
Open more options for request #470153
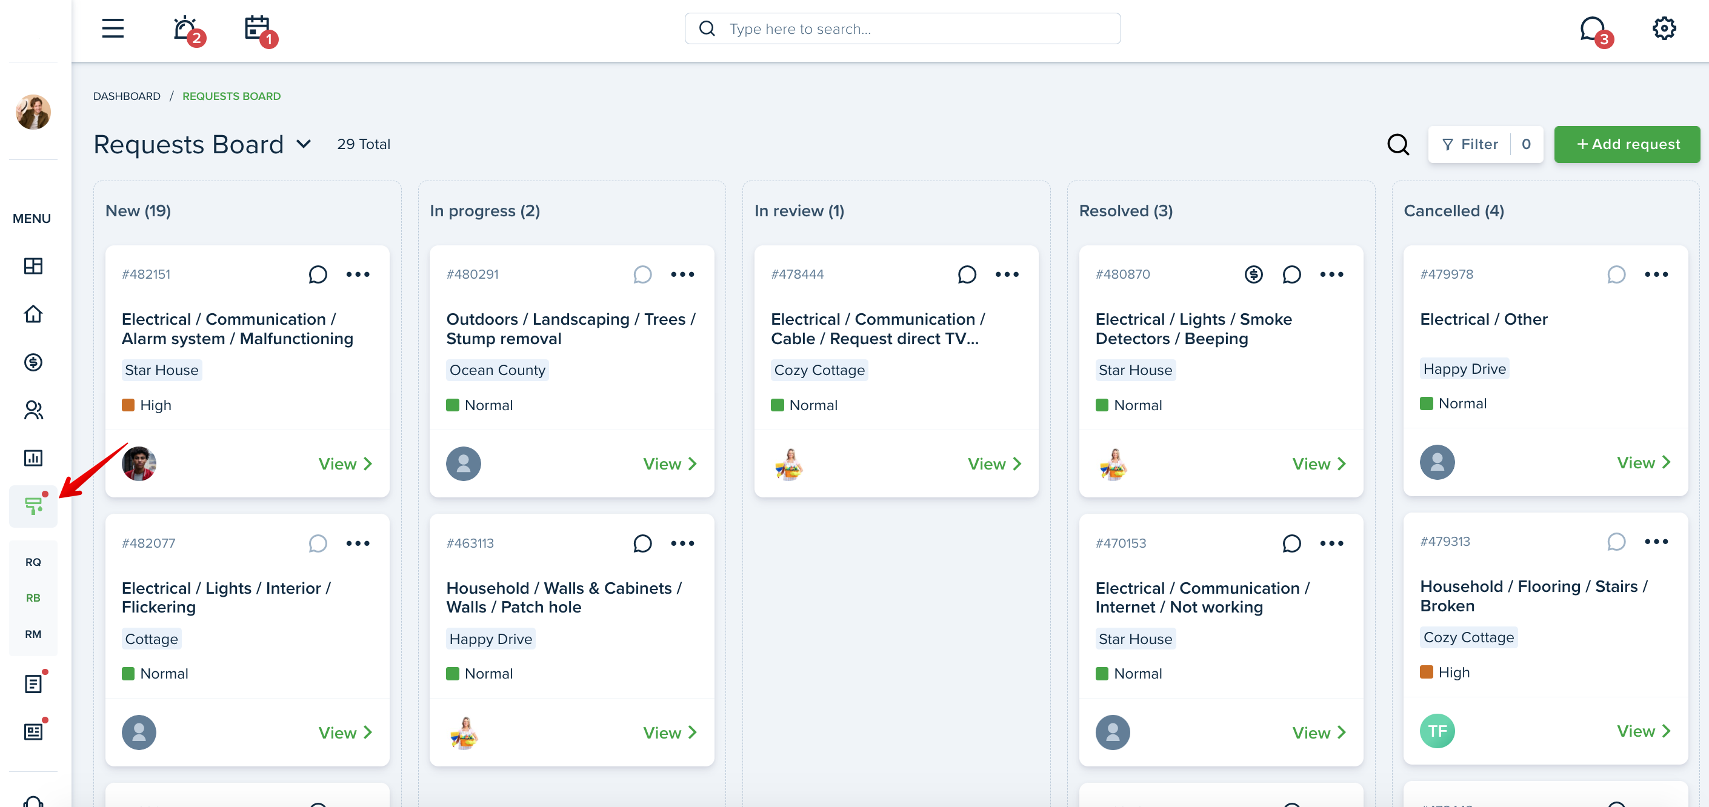(x=1331, y=543)
